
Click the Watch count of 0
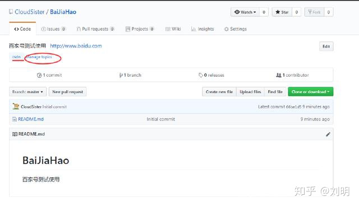pyautogui.click(x=264, y=12)
